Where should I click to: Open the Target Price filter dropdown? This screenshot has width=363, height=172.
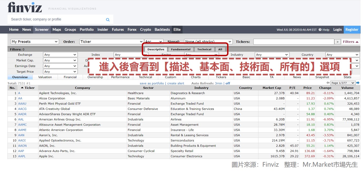click(x=60, y=72)
